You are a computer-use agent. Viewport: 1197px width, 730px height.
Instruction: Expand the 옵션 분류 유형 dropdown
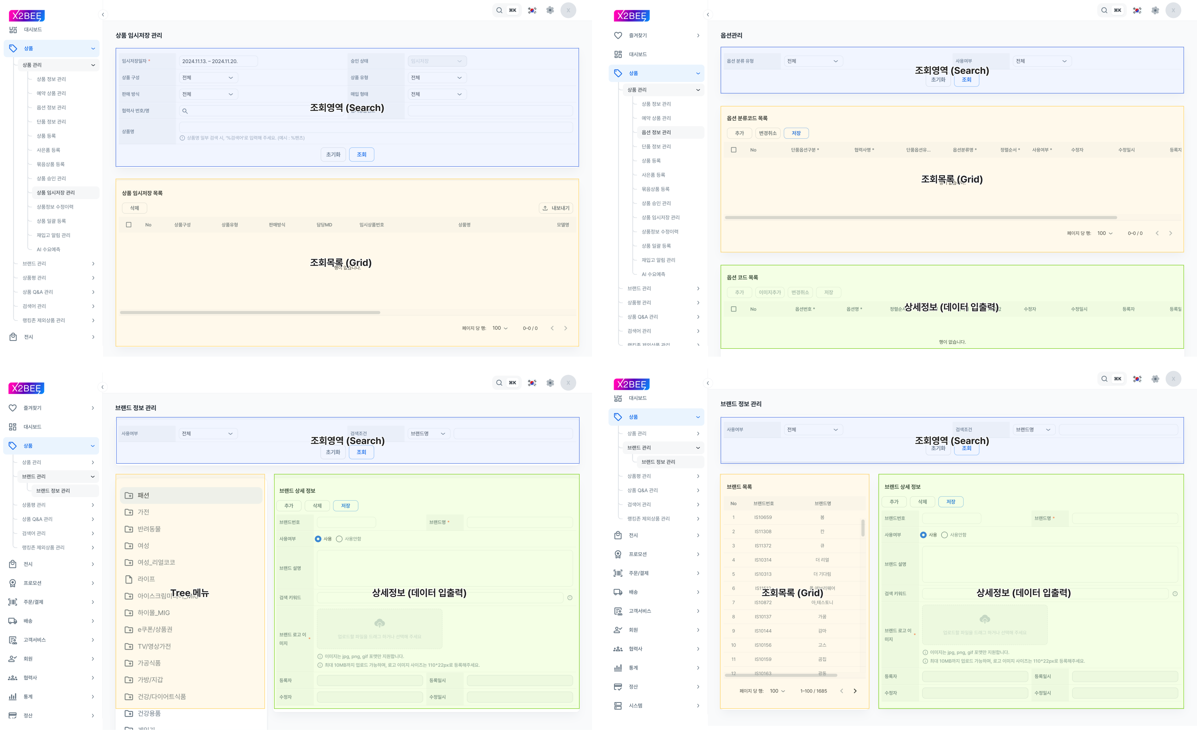[813, 61]
